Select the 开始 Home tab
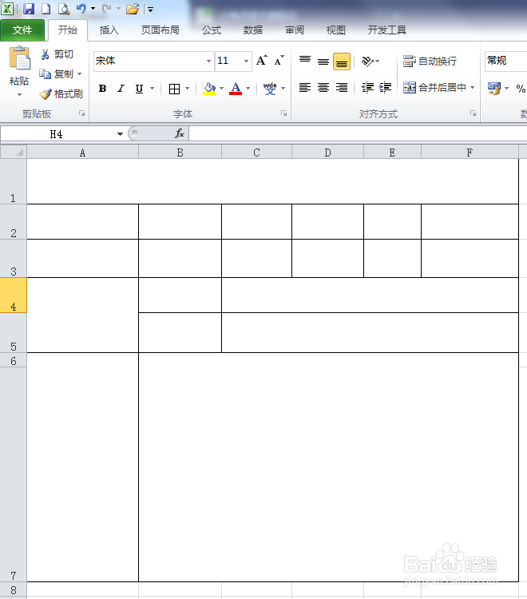The height and width of the screenshot is (599, 527). (x=68, y=30)
